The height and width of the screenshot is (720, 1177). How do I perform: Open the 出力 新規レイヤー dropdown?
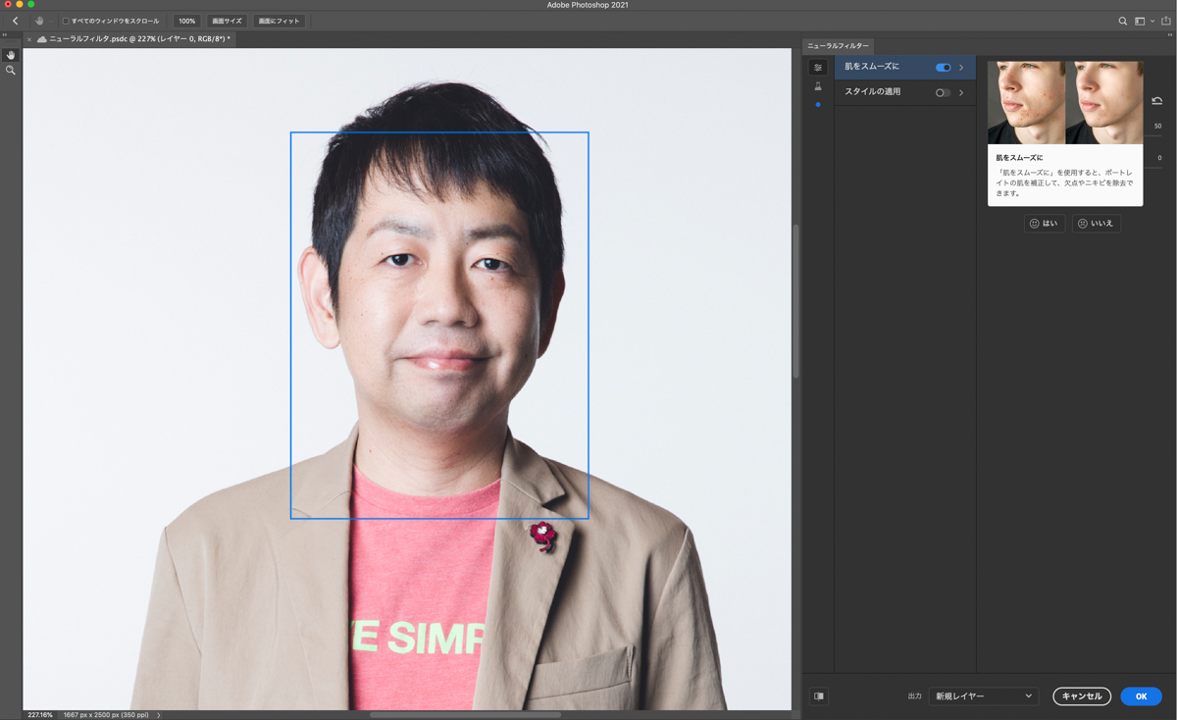(x=983, y=696)
